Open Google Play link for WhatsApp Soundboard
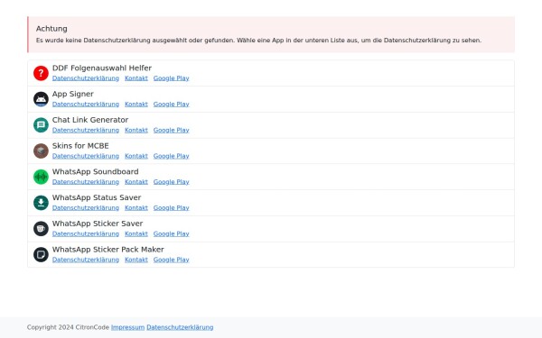This screenshot has height=338, width=542. [x=171, y=182]
